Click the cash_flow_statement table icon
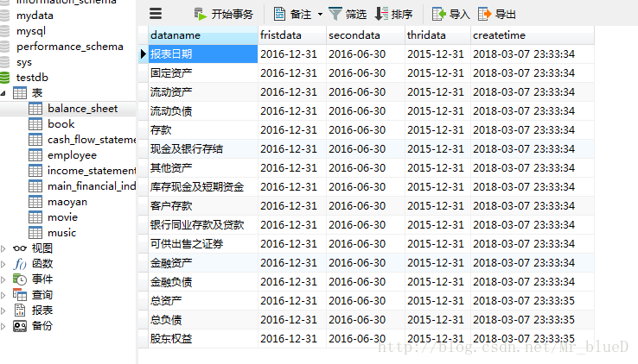The height and width of the screenshot is (364, 638). pos(35,140)
